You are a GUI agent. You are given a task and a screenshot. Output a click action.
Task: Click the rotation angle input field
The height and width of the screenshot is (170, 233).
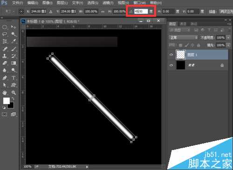[141, 11]
